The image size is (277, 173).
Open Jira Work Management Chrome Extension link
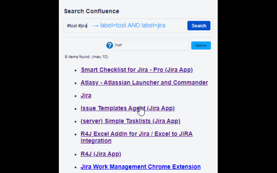[141, 167]
